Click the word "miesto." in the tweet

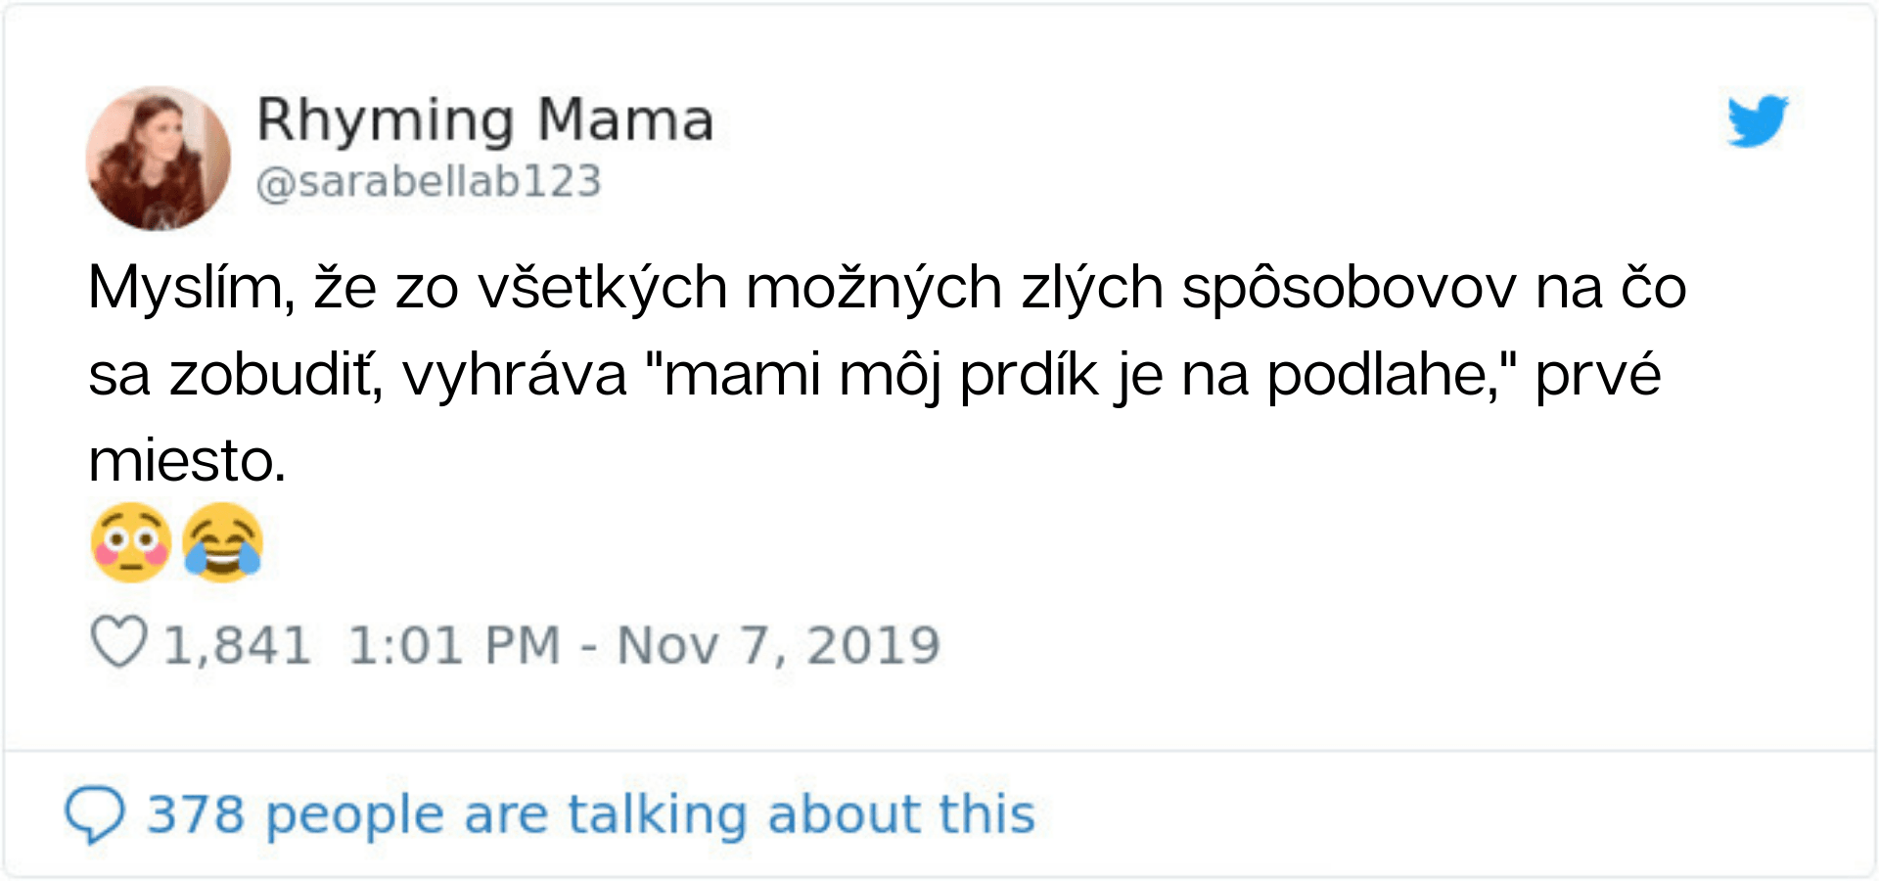[x=187, y=460]
